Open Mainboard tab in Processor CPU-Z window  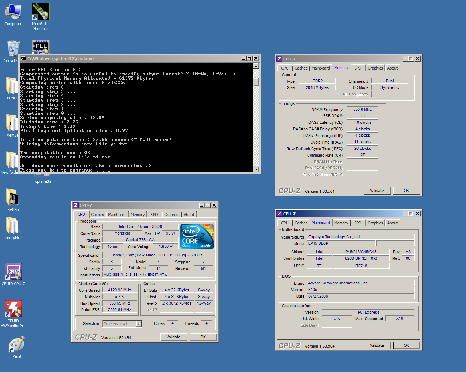(117, 215)
